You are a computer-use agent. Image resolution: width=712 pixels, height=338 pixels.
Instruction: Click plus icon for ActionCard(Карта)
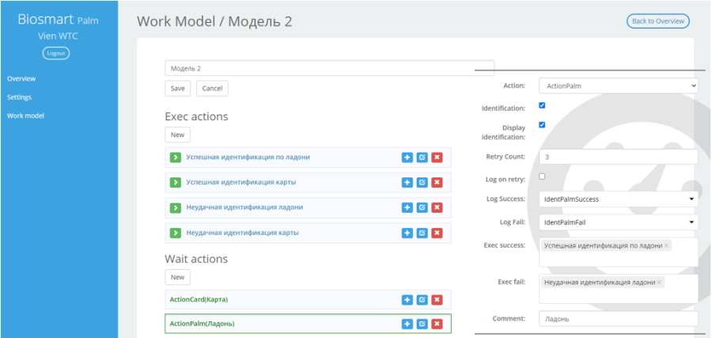(x=407, y=300)
